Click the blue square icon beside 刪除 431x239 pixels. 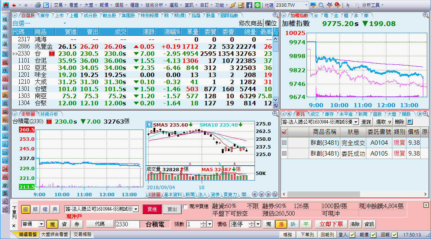[410, 122]
